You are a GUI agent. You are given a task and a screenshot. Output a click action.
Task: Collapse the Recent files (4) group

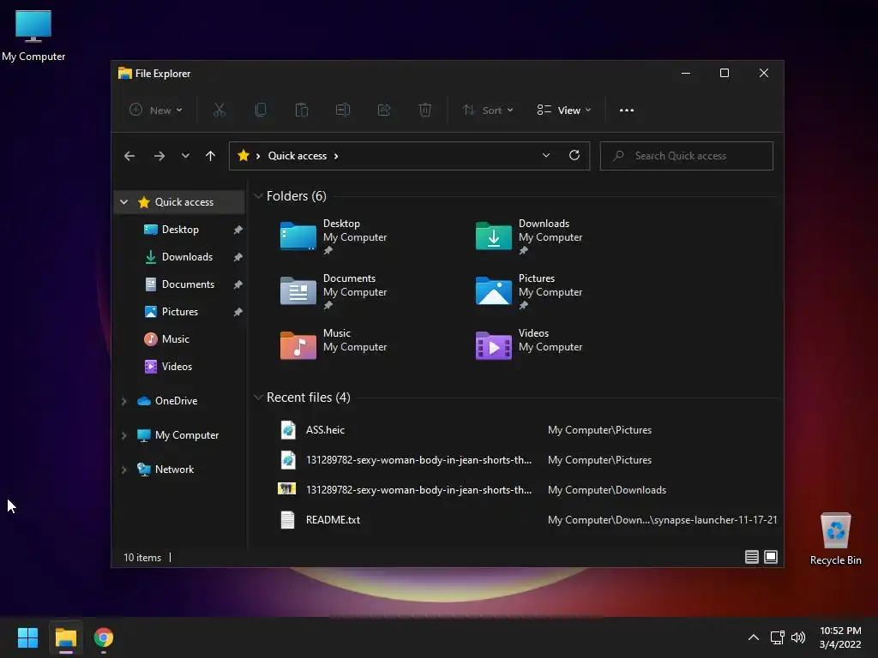258,398
